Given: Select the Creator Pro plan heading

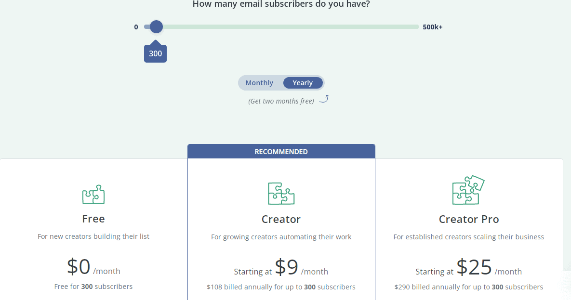Looking at the screenshot, I should tap(468, 219).
